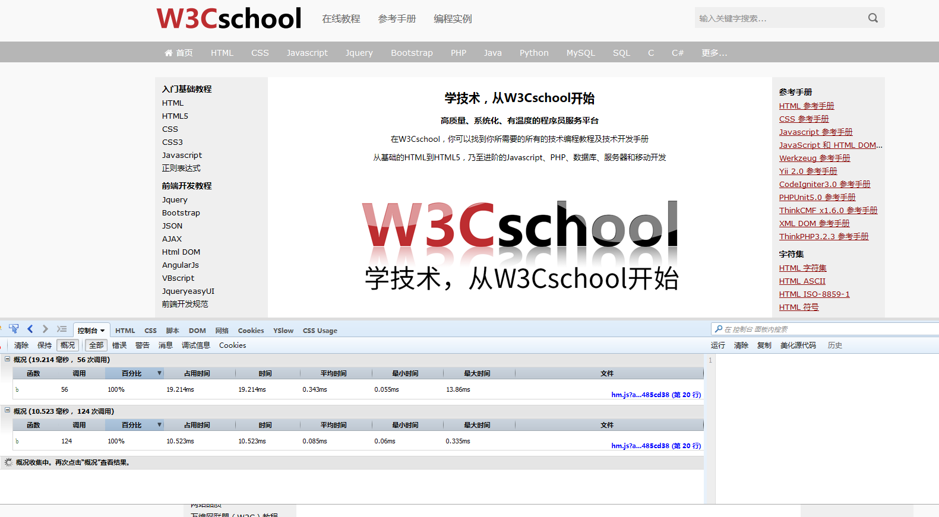Select the 消息 console filter

[x=166, y=345]
